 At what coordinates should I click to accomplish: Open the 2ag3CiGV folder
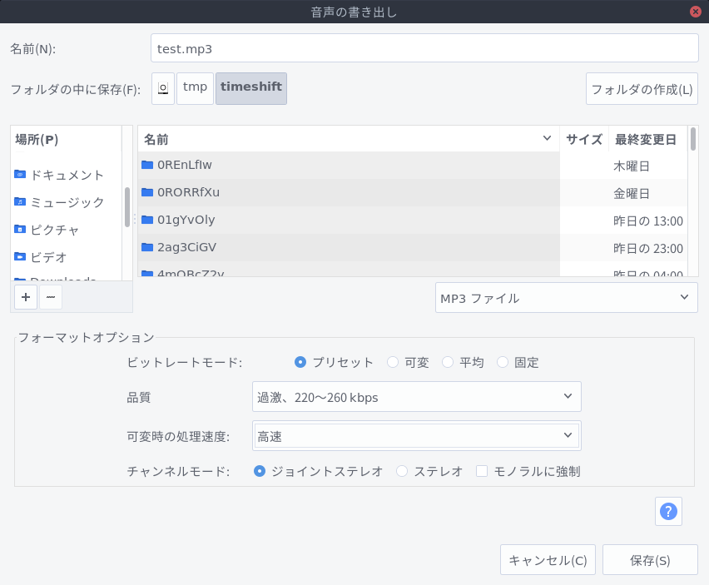point(186,247)
